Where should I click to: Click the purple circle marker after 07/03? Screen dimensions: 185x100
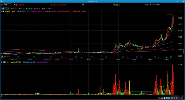(141, 57)
